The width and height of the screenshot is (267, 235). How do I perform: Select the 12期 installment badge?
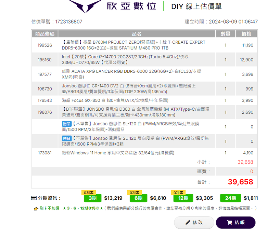[183, 198]
